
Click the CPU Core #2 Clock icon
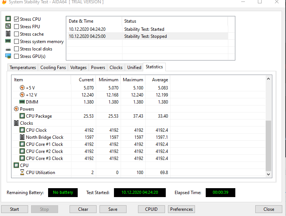[x=22, y=151]
